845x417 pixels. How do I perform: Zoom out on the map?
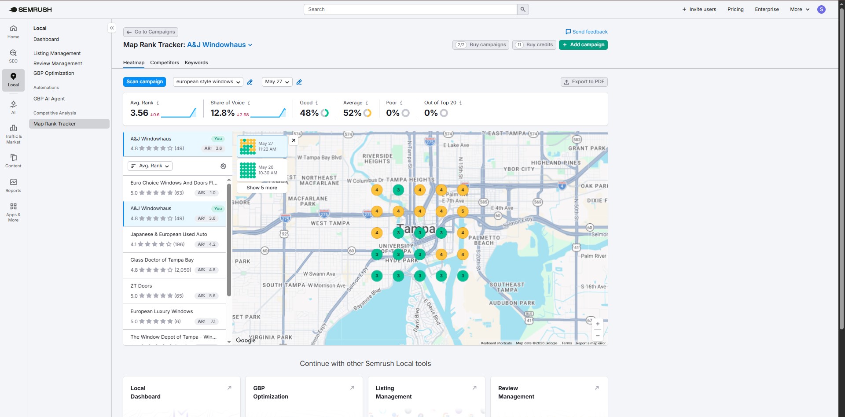(x=598, y=336)
